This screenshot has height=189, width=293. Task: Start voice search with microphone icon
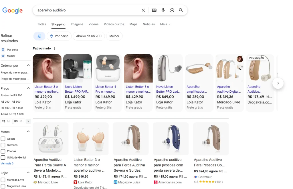[x=163, y=10]
